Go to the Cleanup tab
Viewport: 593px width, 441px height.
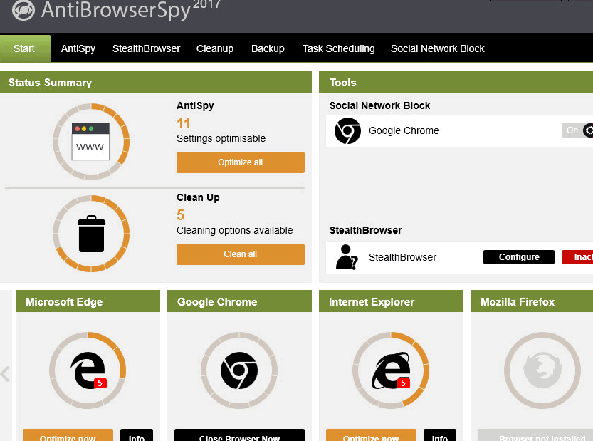coord(215,48)
